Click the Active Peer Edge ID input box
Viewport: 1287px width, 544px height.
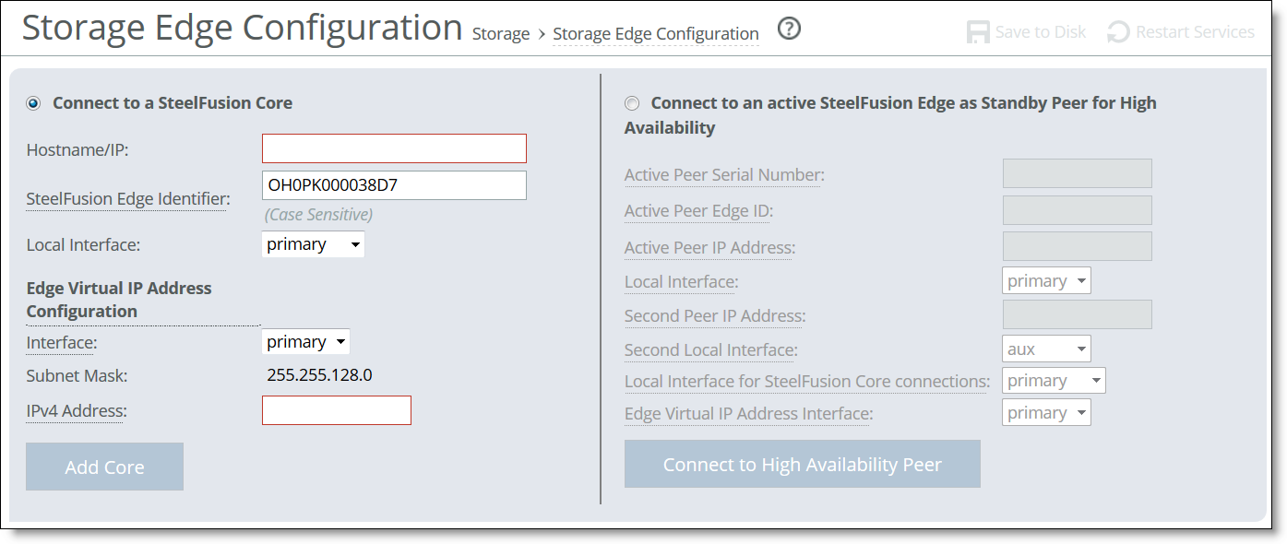pyautogui.click(x=1077, y=209)
